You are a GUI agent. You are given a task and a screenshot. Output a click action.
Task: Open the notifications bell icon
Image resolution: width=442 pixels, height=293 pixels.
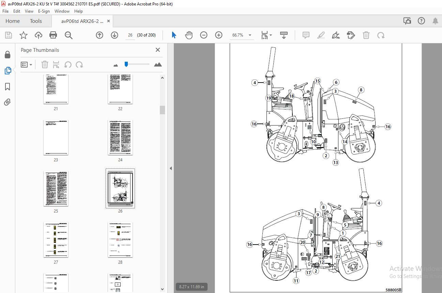435,21
